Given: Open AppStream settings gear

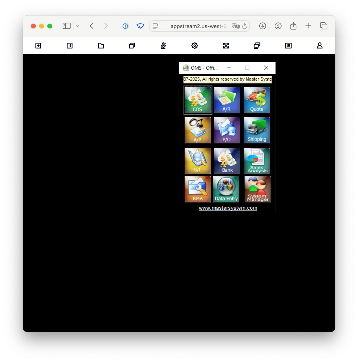Looking at the screenshot, I should tap(194, 45).
